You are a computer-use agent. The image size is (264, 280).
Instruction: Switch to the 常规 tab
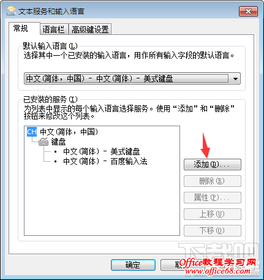21,28
